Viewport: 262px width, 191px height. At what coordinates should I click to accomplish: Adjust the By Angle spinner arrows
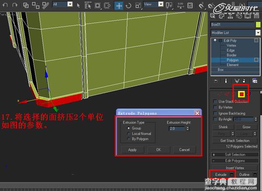[255, 119]
